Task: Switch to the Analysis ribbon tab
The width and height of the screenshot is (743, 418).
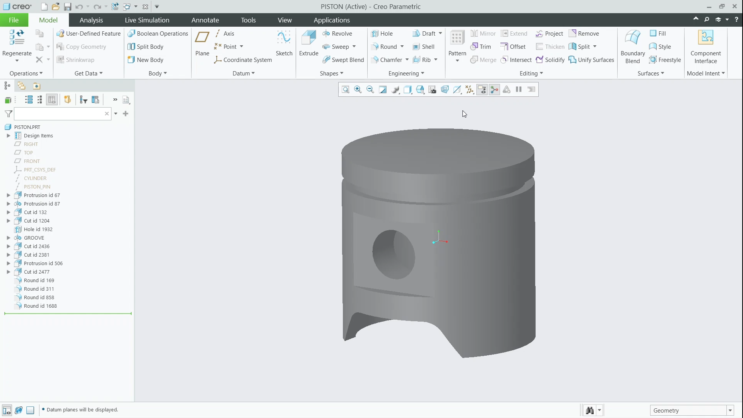Action: [x=91, y=20]
